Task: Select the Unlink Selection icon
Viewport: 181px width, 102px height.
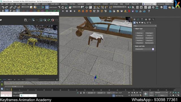Action: coord(15,7)
